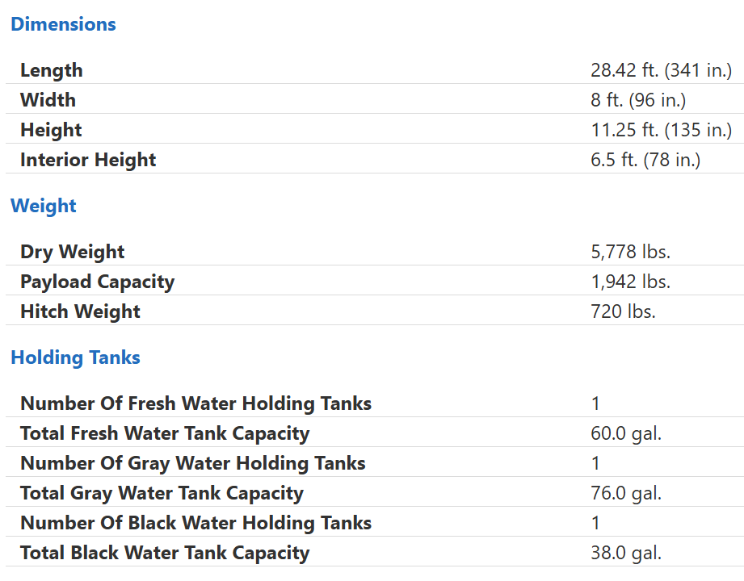The image size is (744, 581).
Task: Select the 28.42 ft. length value
Action: click(x=661, y=70)
